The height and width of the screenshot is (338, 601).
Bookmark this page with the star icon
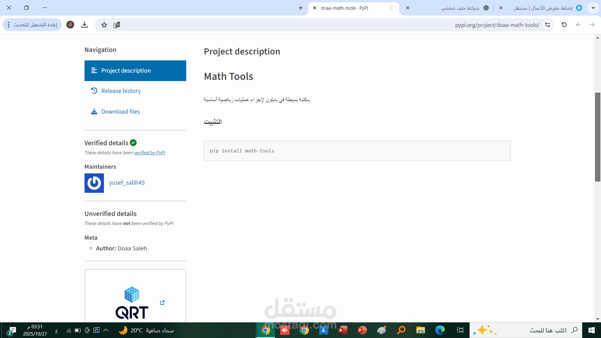coord(104,25)
